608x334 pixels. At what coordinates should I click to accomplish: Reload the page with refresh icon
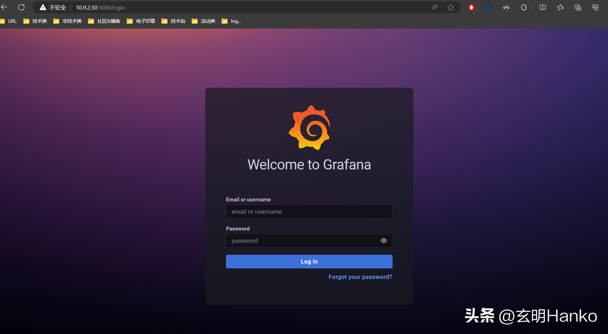point(21,7)
